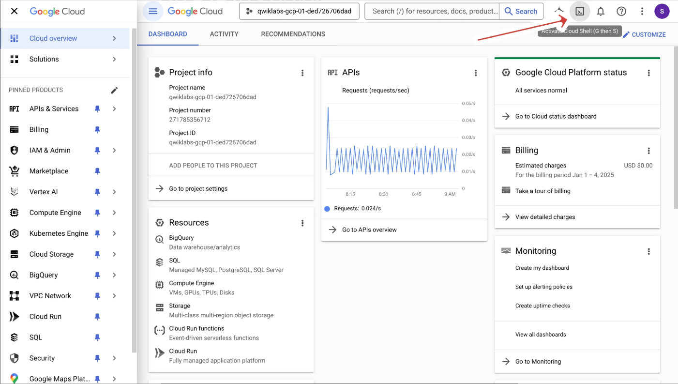Open the help question mark menu
This screenshot has width=678, height=384.
tap(621, 11)
